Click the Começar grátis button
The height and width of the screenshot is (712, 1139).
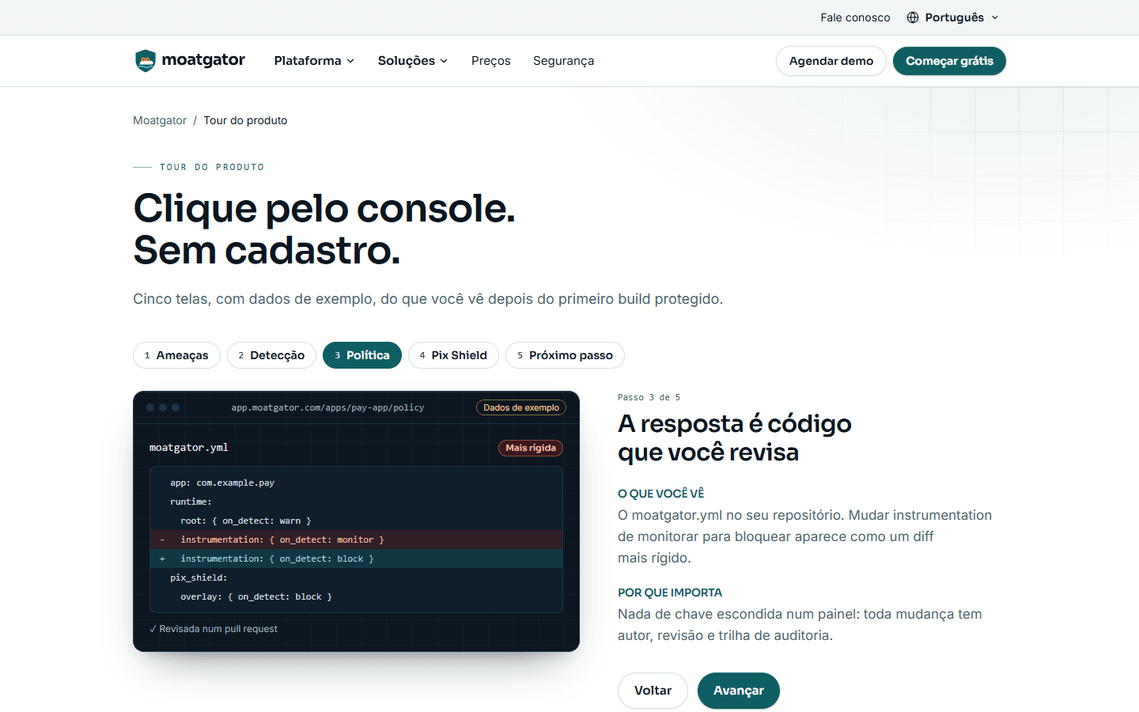pyautogui.click(x=949, y=61)
